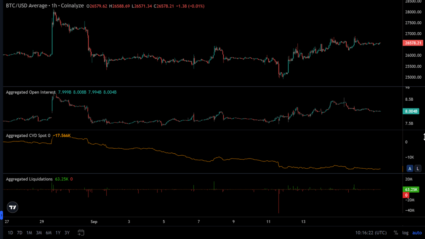Screen dimensions: 425x239
Task: Toggle log scale with the L button
Action: point(418,169)
